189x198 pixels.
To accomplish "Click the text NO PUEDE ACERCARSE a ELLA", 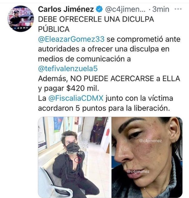I will (x=125, y=78).
